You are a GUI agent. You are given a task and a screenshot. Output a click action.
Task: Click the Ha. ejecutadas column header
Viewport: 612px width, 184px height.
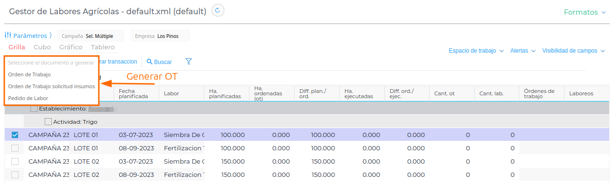pos(362,93)
